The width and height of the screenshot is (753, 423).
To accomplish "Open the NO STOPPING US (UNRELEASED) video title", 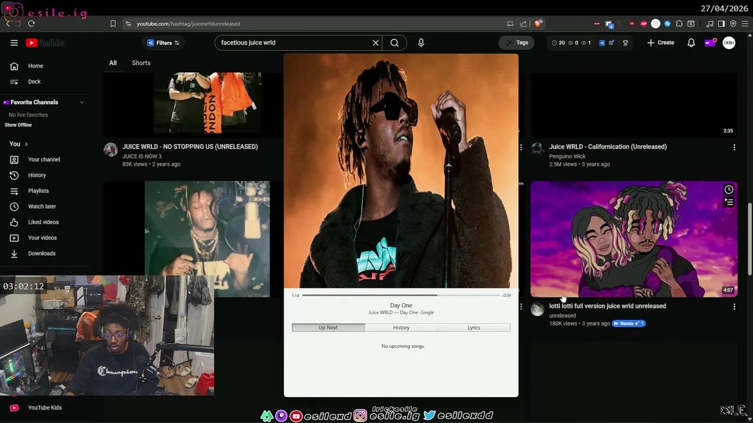I will pos(190,147).
